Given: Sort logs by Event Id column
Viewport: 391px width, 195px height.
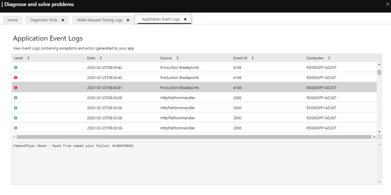Looking at the screenshot, I should pyautogui.click(x=253, y=58).
